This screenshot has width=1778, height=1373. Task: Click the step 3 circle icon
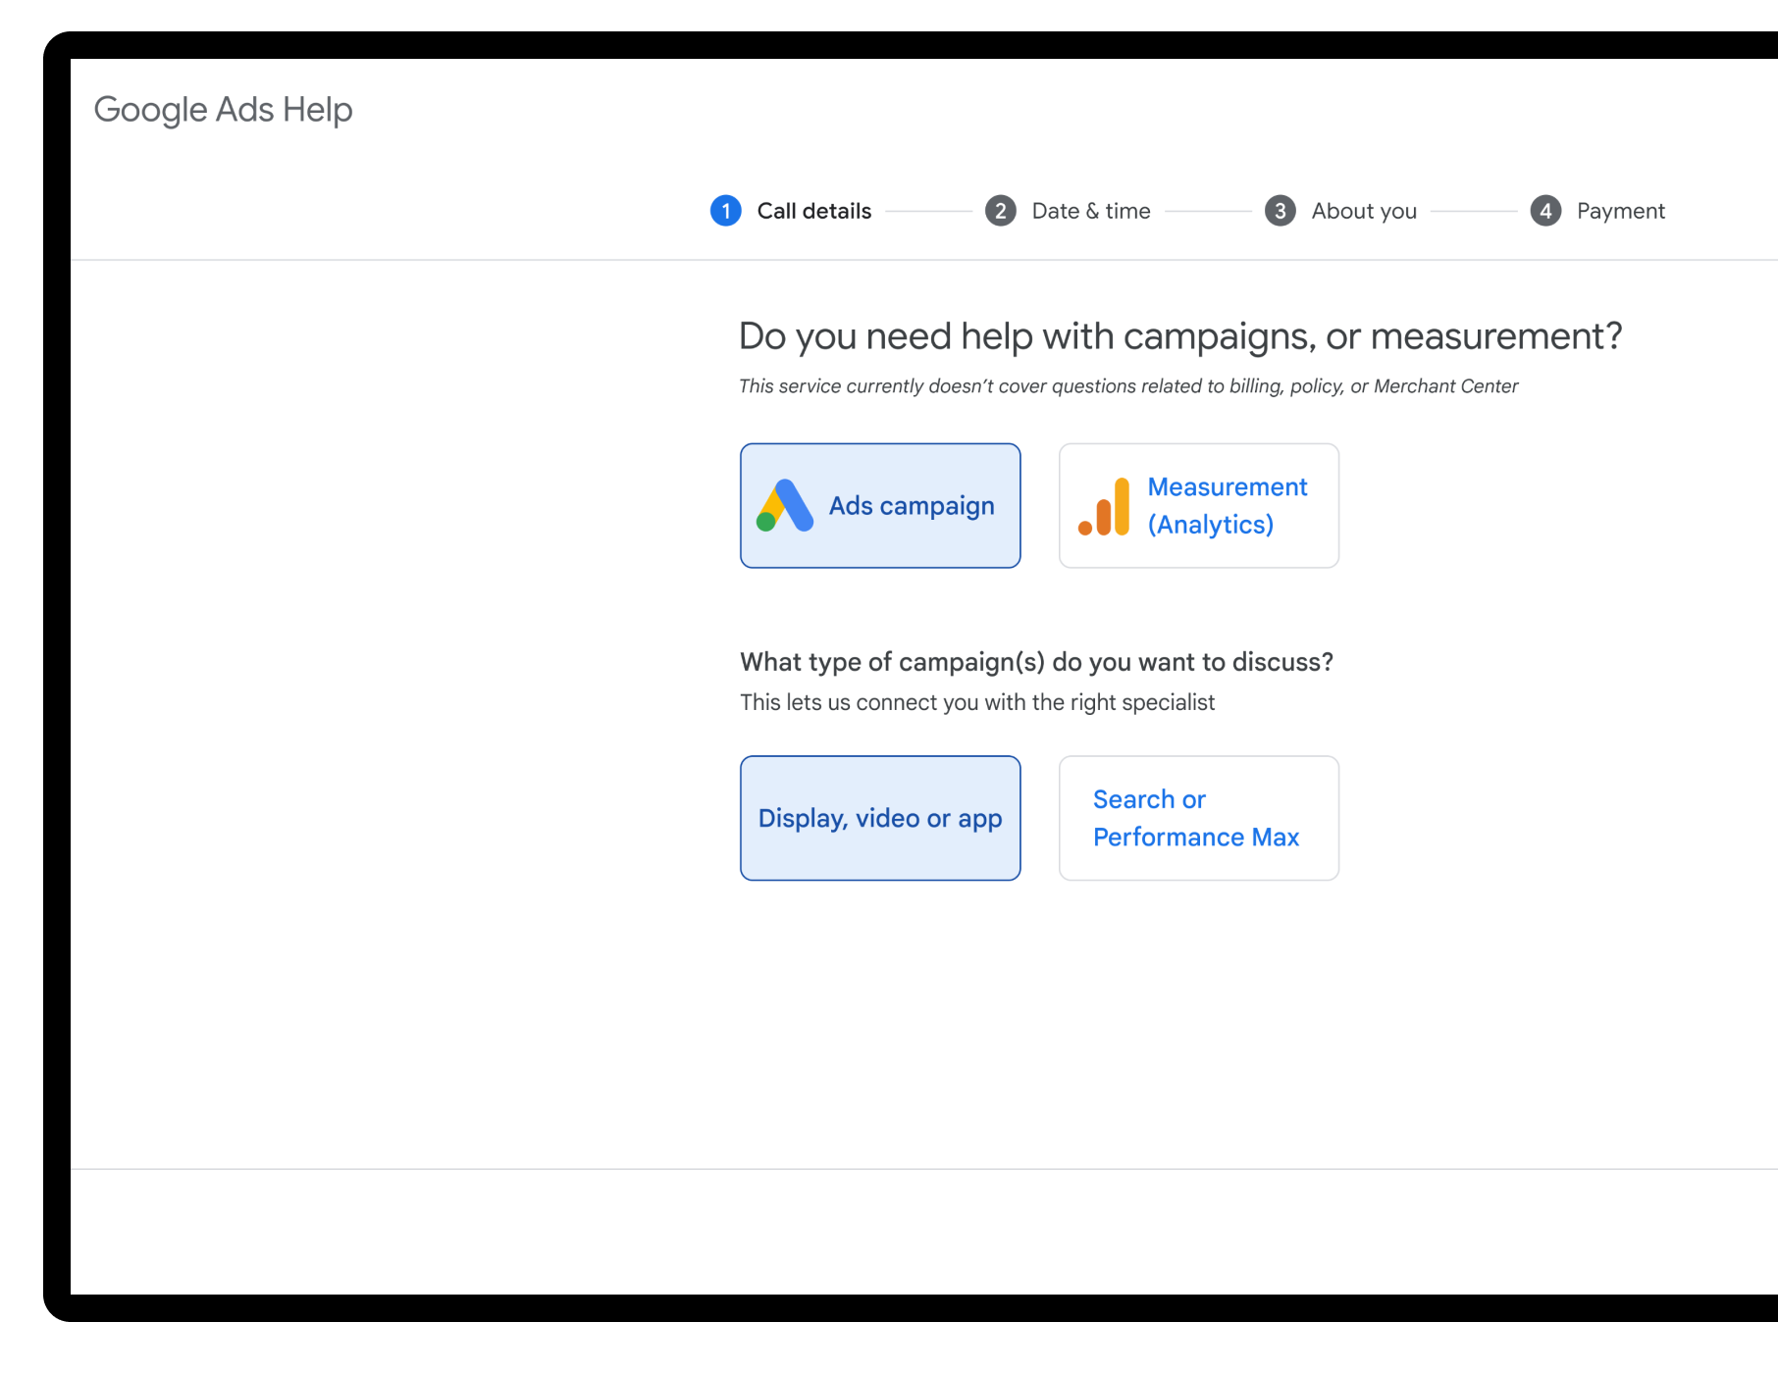pyautogui.click(x=1281, y=211)
